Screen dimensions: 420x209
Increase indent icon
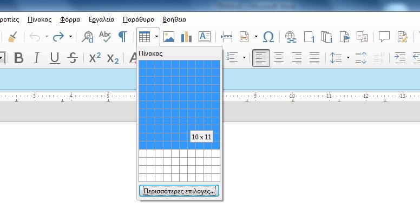coord(400,58)
